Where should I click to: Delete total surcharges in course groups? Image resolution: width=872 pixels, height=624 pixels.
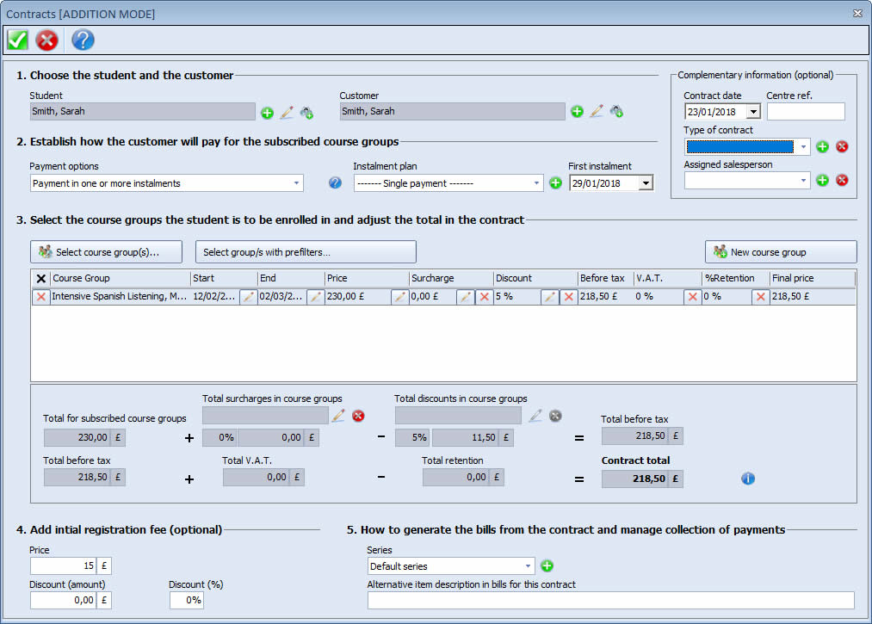pos(358,416)
